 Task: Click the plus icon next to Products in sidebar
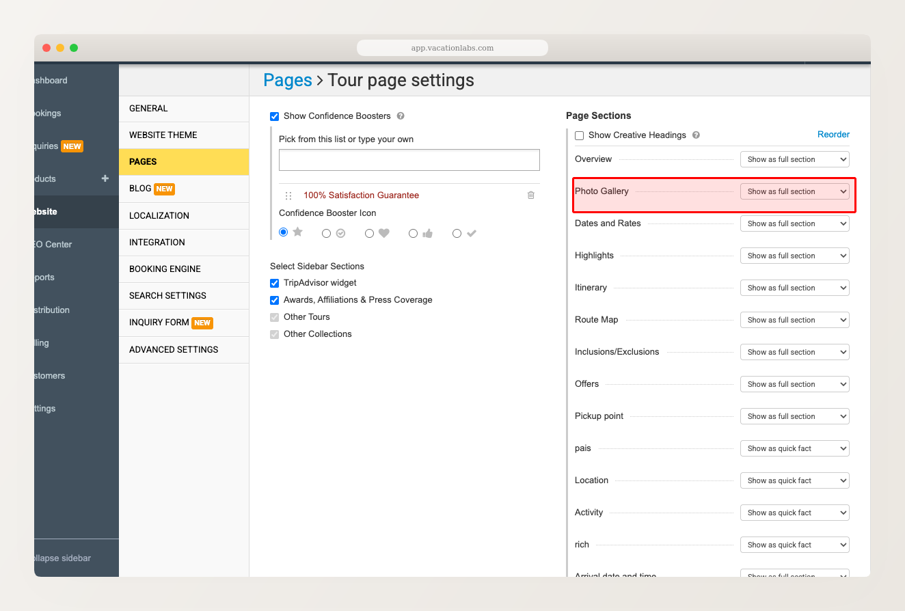pos(105,178)
